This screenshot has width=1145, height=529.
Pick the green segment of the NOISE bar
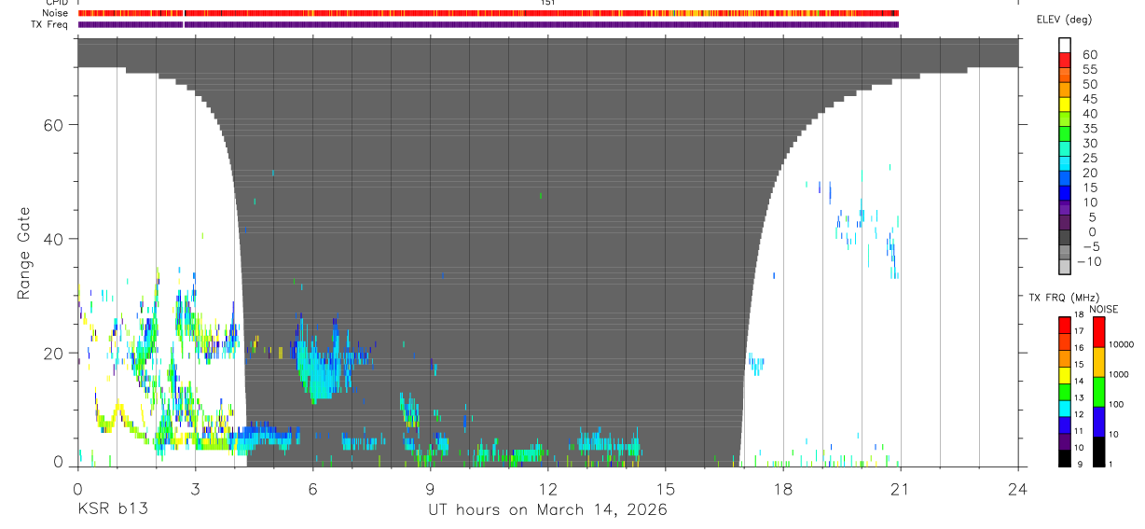pyautogui.click(x=1098, y=391)
